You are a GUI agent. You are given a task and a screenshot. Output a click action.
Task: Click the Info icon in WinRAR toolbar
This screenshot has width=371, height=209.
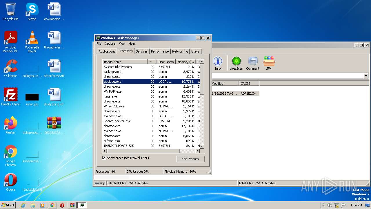click(x=218, y=63)
